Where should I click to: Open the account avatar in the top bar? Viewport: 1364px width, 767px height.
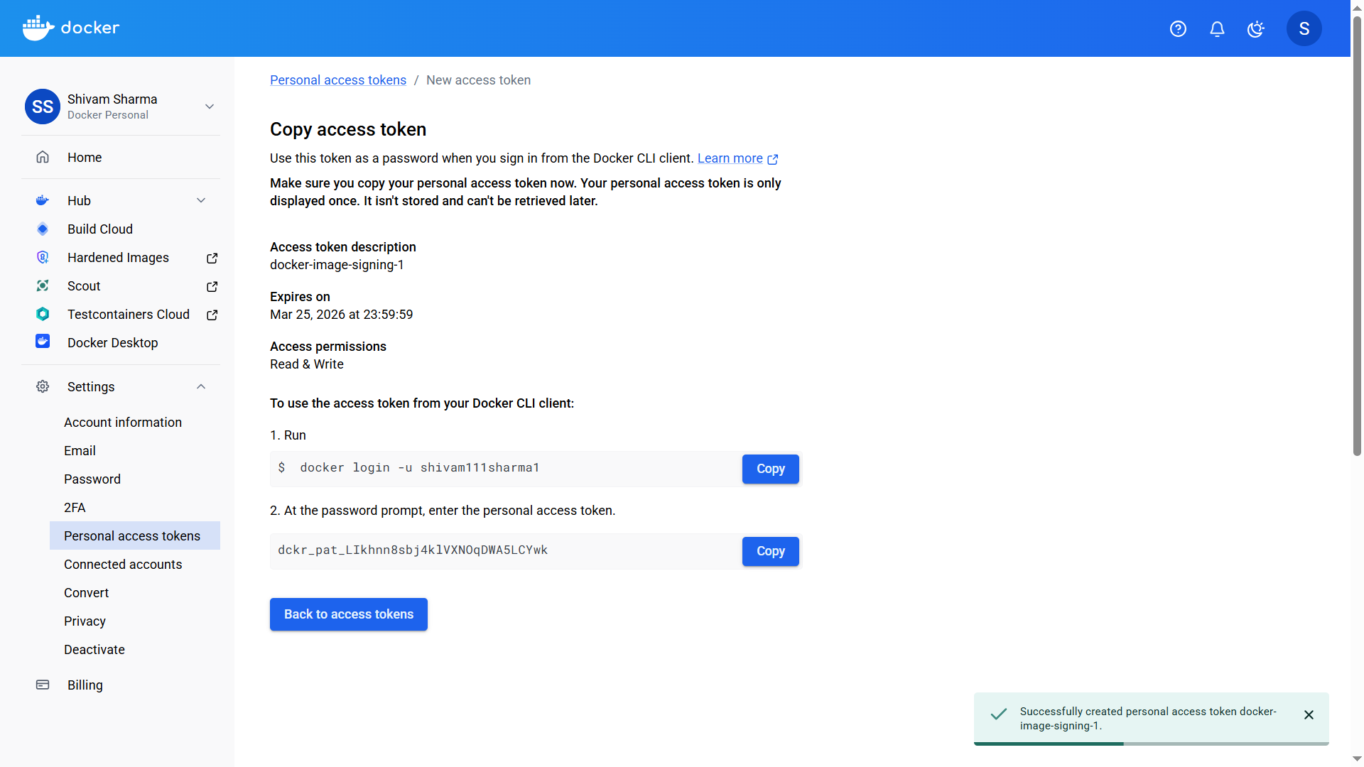[1304, 28]
